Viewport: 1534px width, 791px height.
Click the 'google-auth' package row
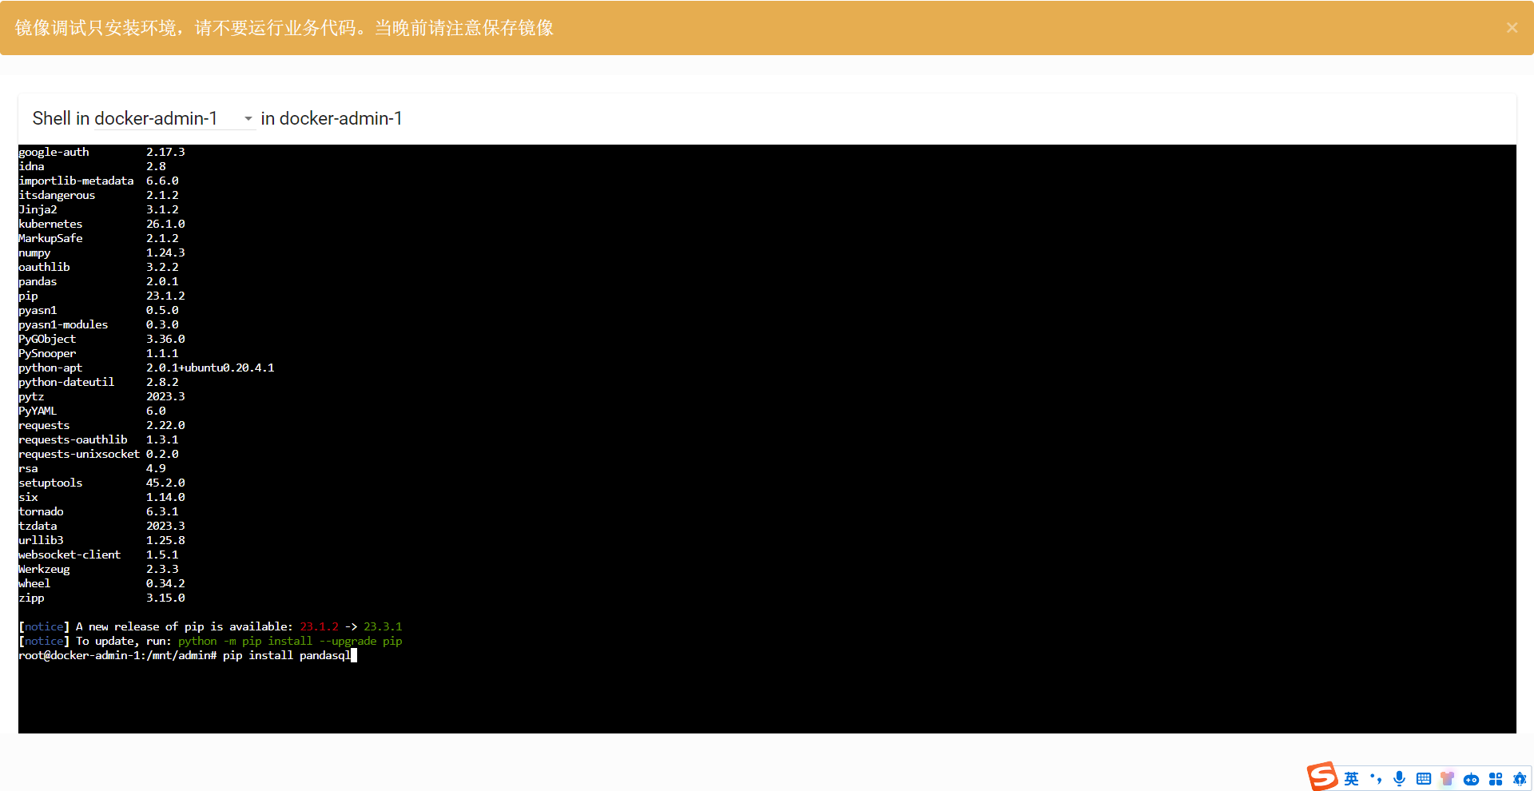(x=101, y=152)
